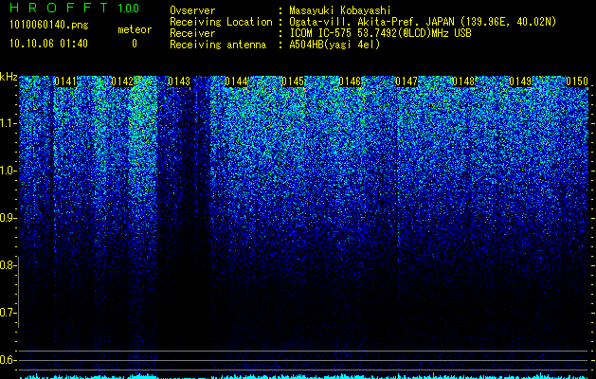596x379 pixels.
Task: Click the 0141 time marker
Action: pos(65,81)
